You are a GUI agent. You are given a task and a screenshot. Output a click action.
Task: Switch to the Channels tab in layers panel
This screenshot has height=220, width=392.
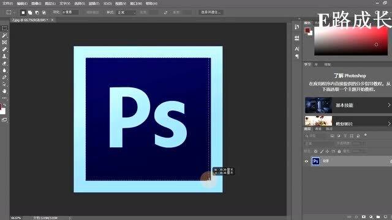(318, 129)
